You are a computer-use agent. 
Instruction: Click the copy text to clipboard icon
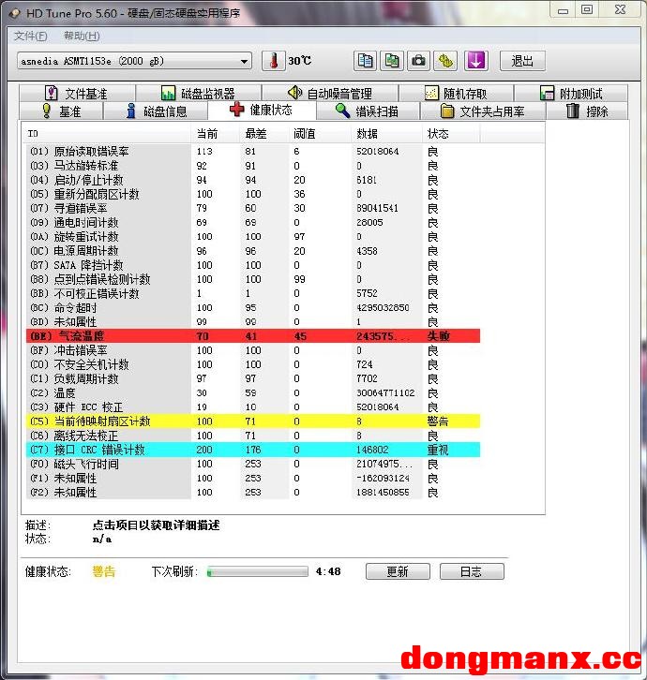365,61
